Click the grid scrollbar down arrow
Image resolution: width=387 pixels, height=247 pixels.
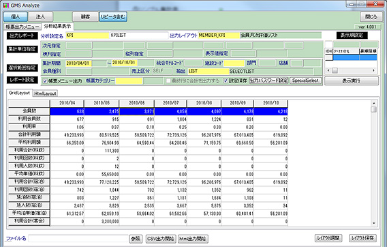(x=374, y=223)
